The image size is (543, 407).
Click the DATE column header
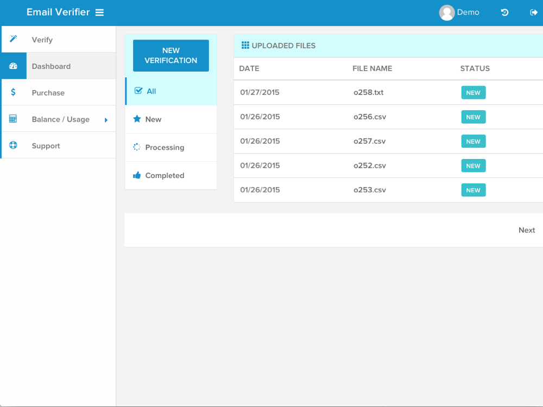pyautogui.click(x=249, y=68)
